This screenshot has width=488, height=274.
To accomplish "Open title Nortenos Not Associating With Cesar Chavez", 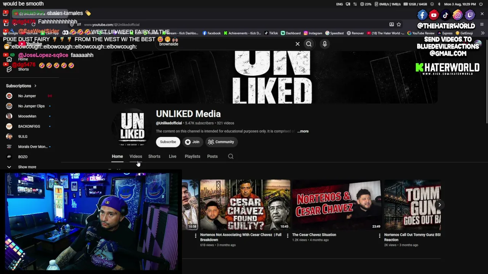I will point(241,237).
